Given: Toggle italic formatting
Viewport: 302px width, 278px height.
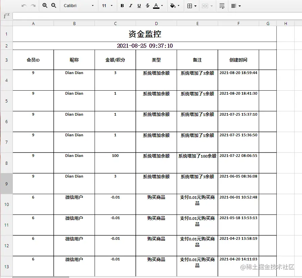Looking at the screenshot, I should [131, 6].
